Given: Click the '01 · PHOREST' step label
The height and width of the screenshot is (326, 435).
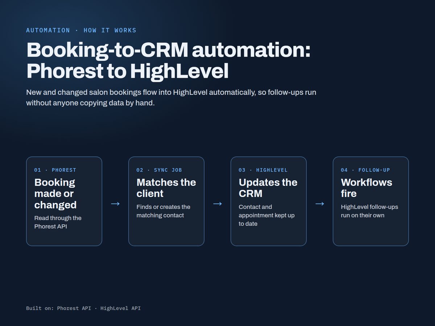Looking at the screenshot, I should tap(55, 170).
